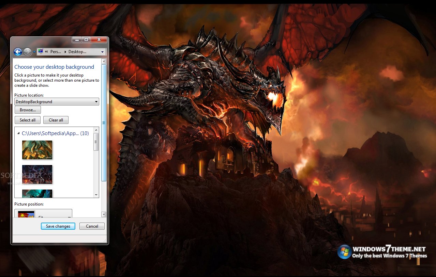Image resolution: width=436 pixels, height=277 pixels.
Task: Go back using the blue Back arrow
Action: pos(18,52)
